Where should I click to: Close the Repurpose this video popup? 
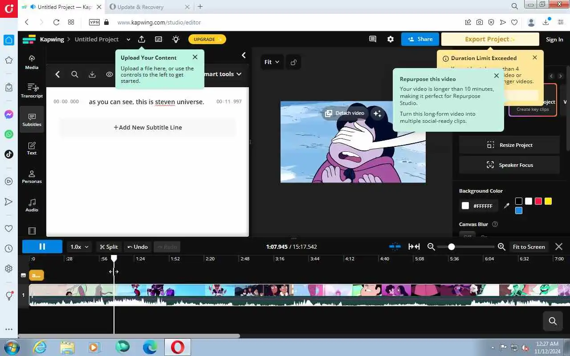click(497, 76)
